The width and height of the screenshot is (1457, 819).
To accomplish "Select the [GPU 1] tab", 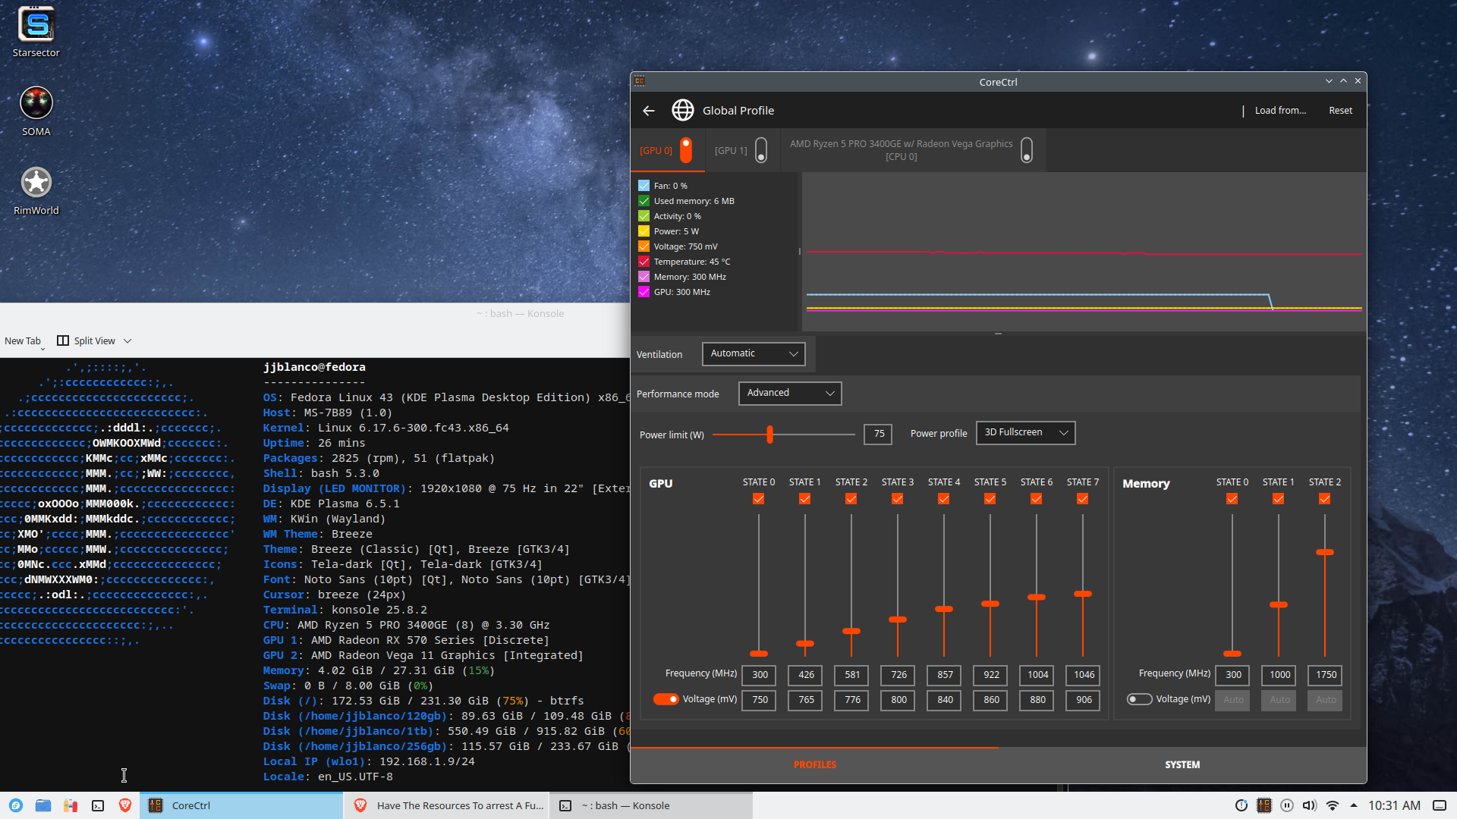I will [x=731, y=150].
